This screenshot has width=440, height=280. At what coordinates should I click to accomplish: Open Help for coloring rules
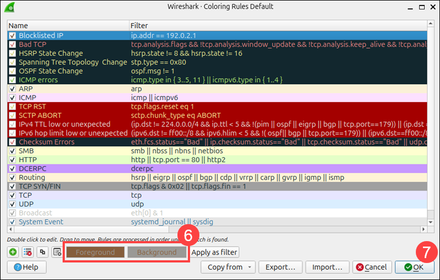click(x=27, y=267)
